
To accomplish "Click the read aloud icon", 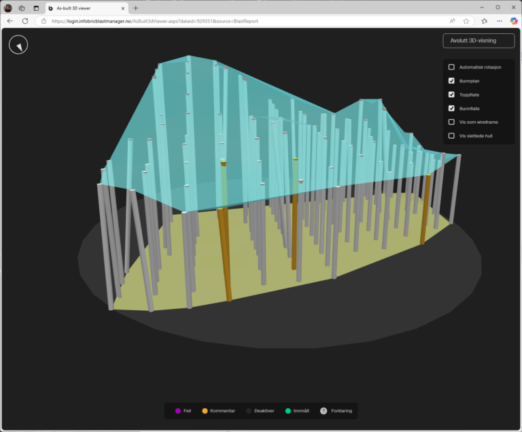I will click(451, 21).
